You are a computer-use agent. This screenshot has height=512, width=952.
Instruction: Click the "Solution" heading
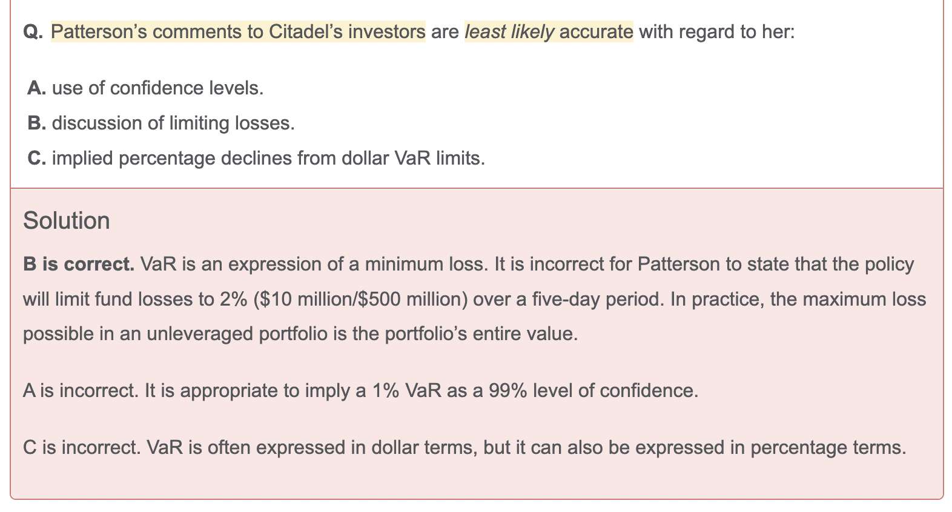67,221
